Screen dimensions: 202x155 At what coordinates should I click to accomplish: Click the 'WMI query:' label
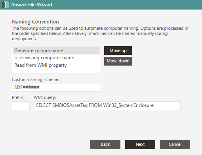45,97
